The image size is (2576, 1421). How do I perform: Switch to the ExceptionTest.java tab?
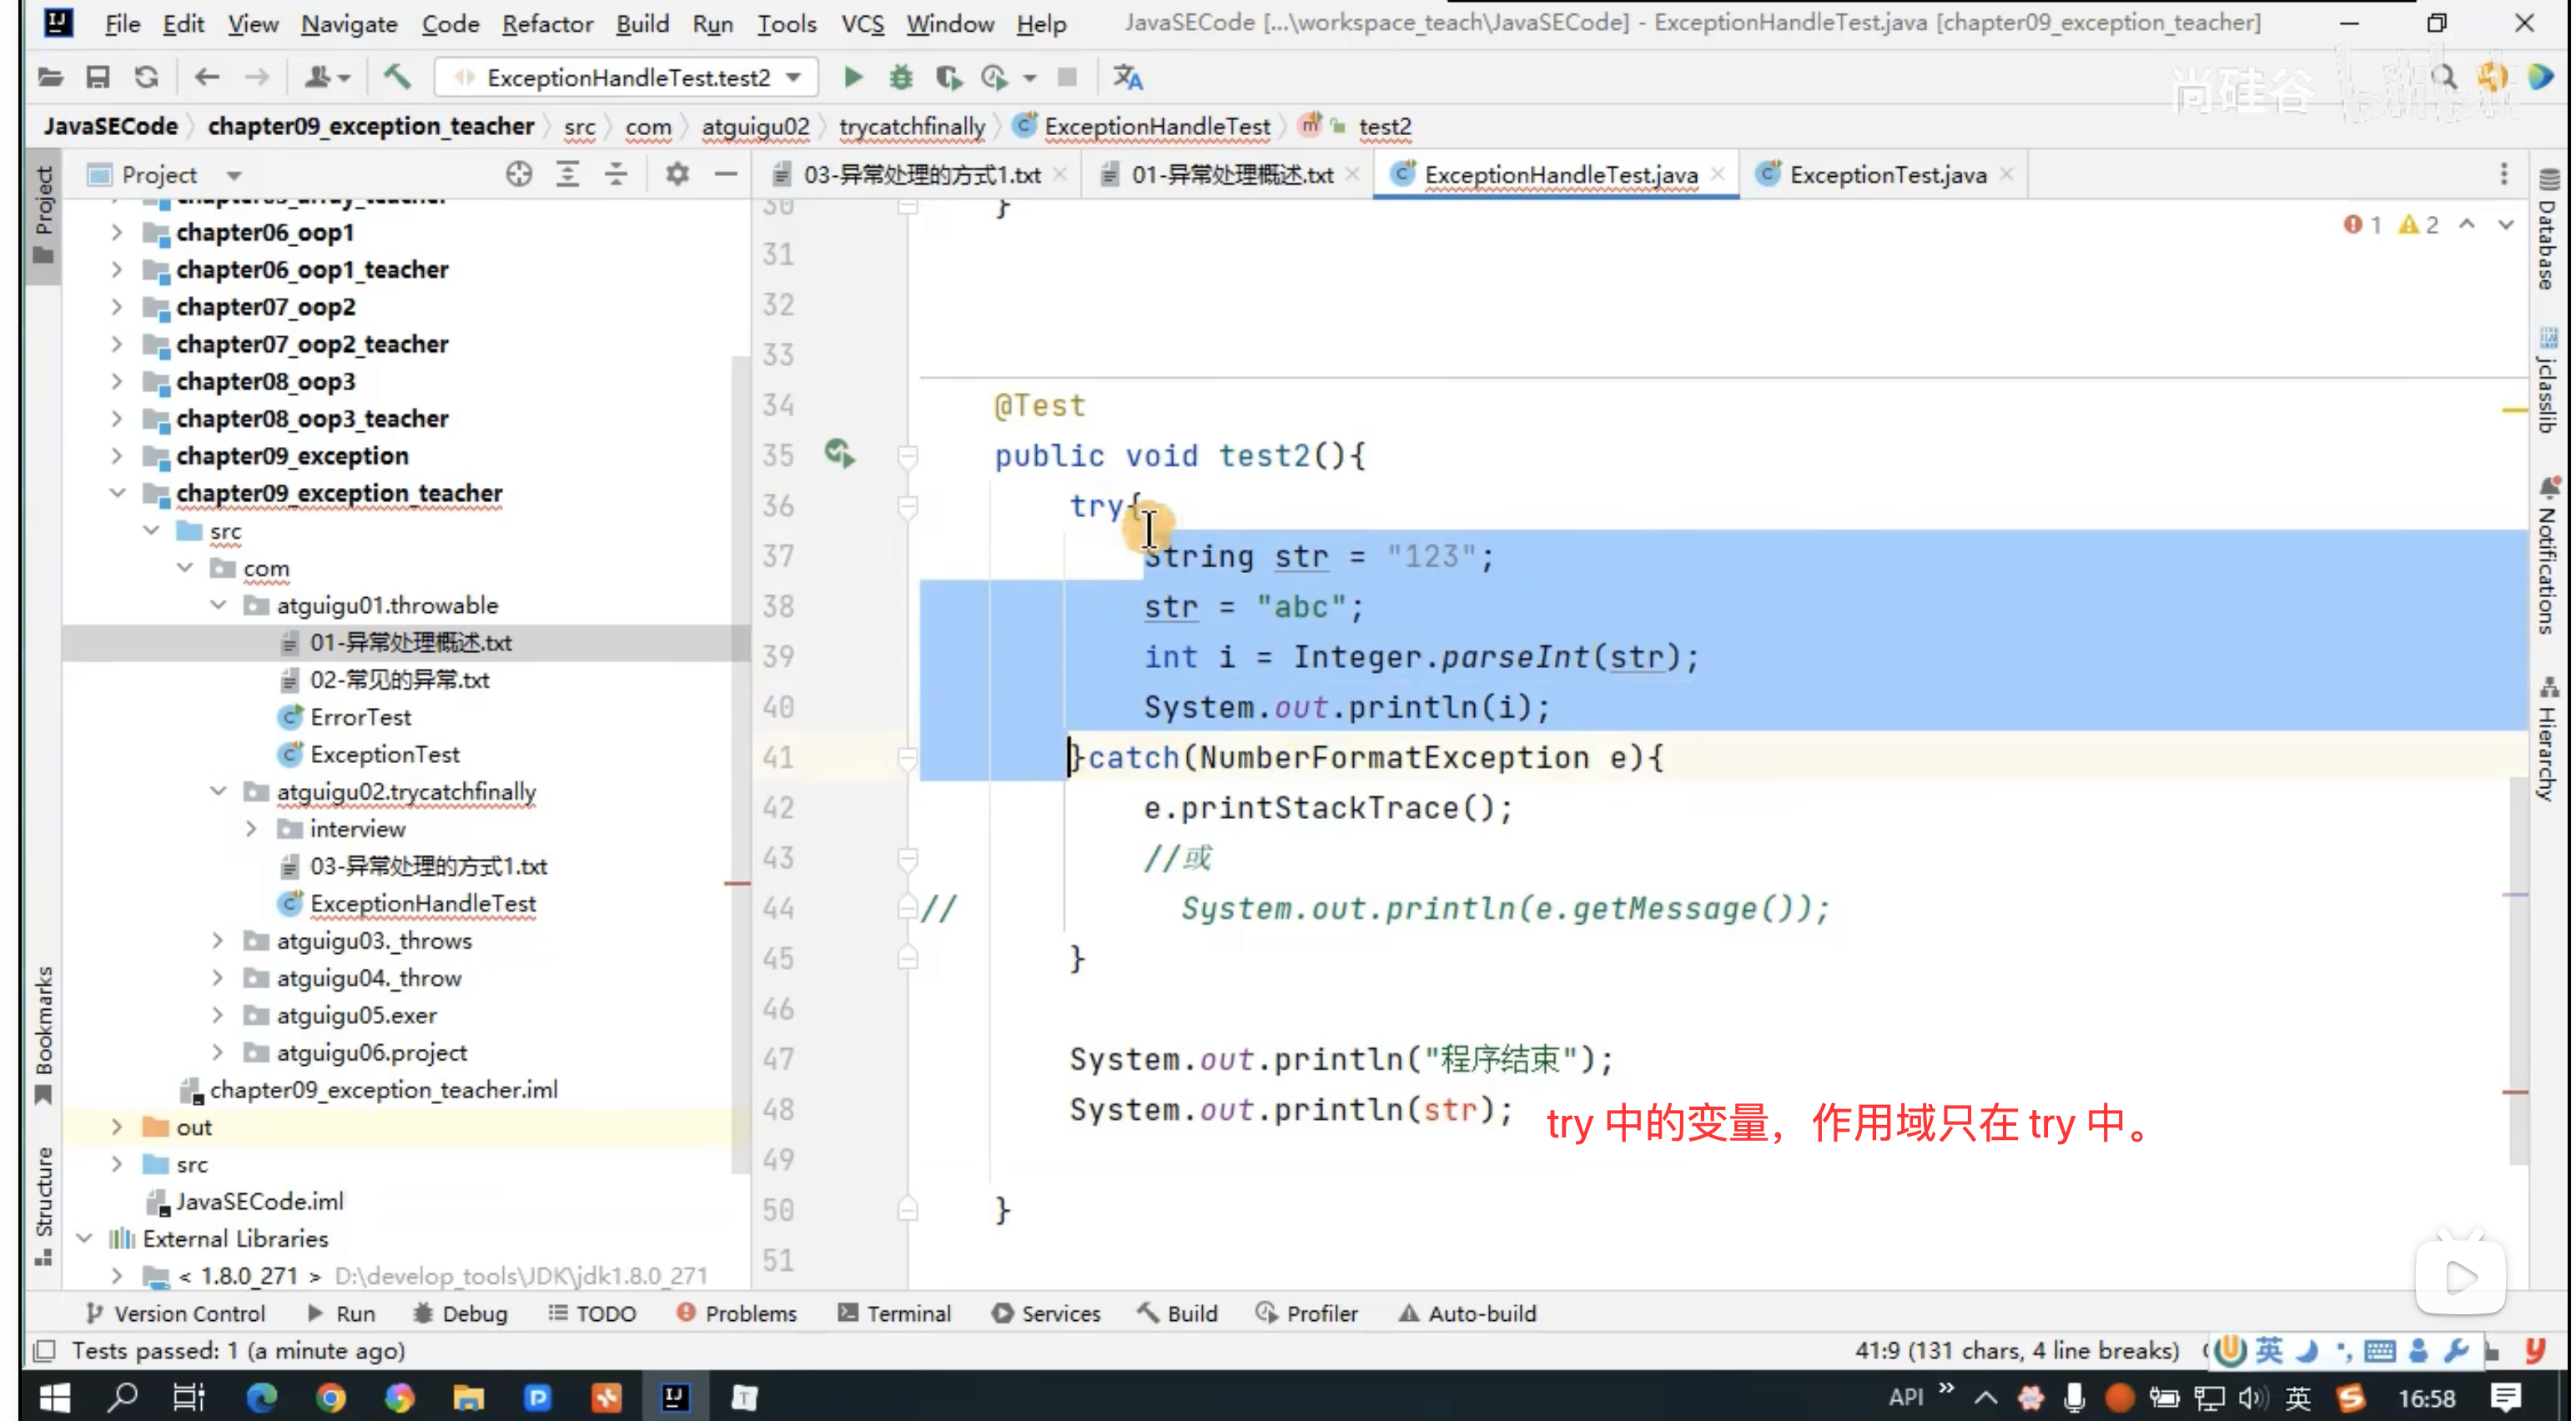tap(1886, 174)
